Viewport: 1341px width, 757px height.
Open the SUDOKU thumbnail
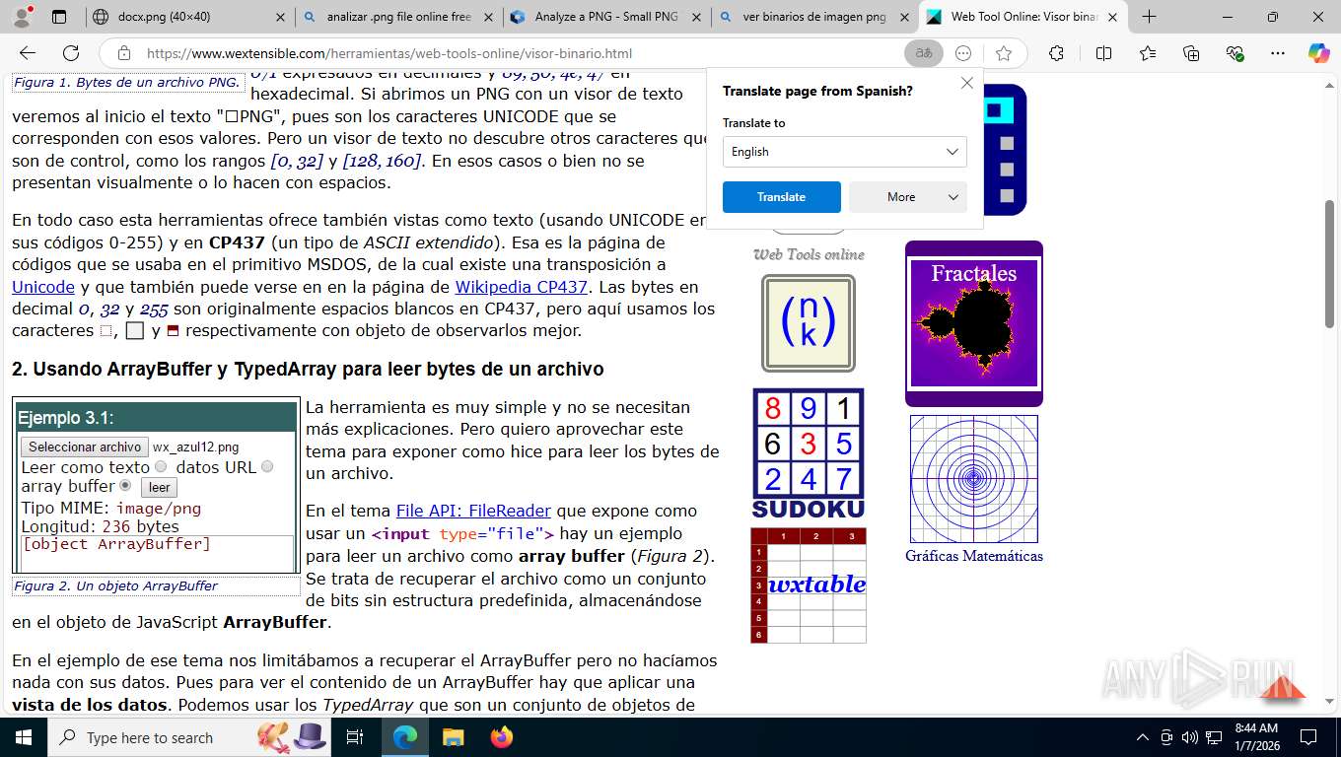click(809, 453)
